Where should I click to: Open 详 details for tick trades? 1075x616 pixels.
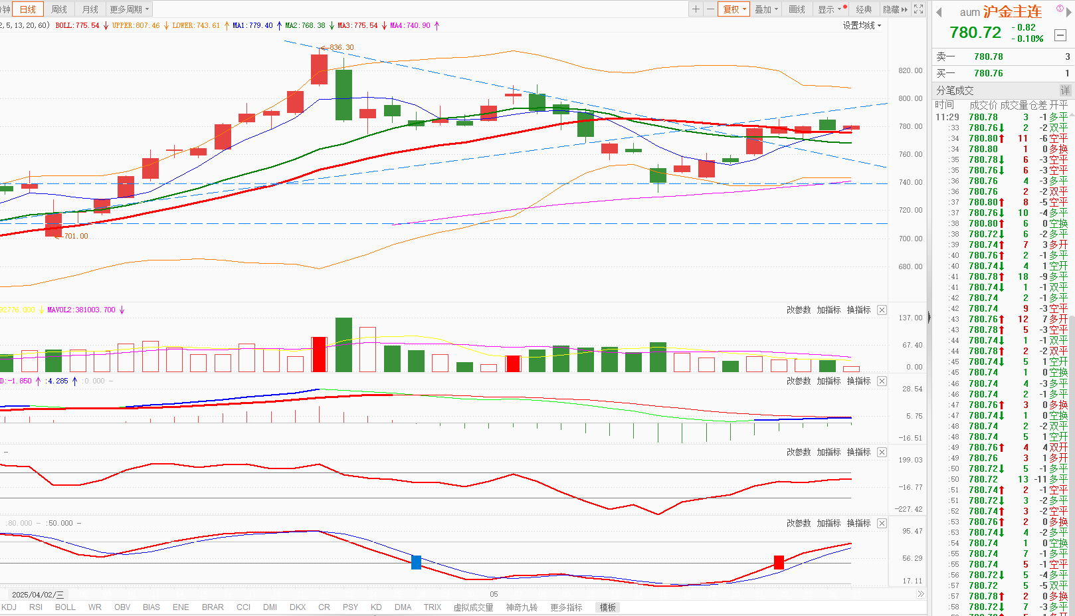(1065, 90)
